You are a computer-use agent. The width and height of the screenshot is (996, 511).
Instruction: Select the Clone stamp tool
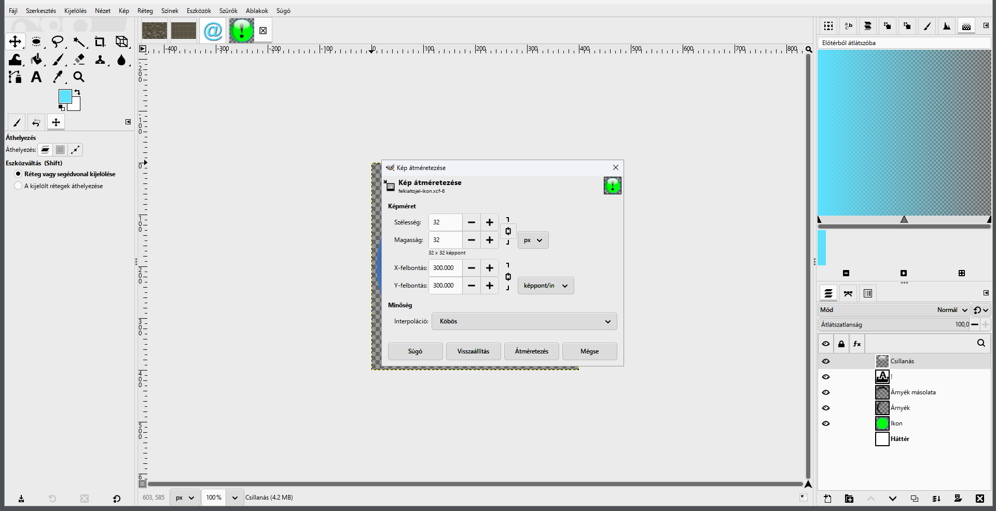100,60
